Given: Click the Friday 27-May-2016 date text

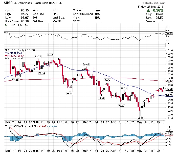Looking at the screenshot, I should coord(151,7).
